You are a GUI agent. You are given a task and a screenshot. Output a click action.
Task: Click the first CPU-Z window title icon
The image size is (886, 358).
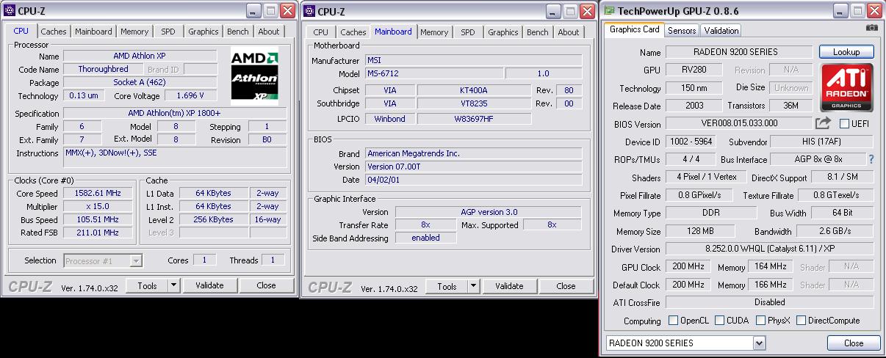pyautogui.click(x=9, y=11)
